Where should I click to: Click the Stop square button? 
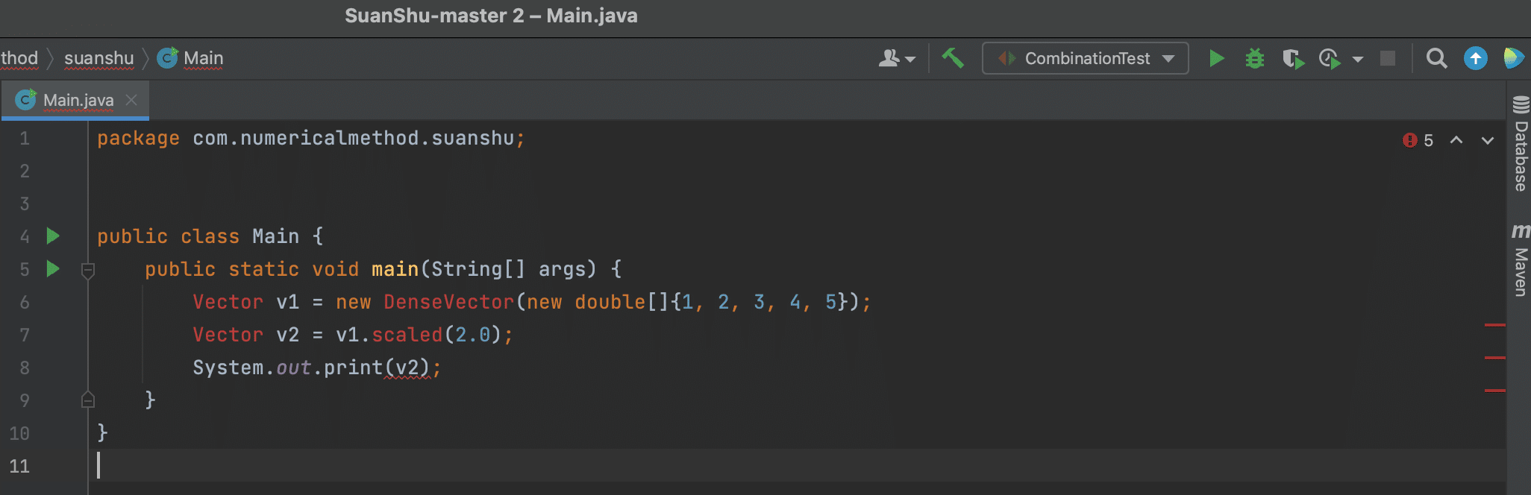point(1388,58)
